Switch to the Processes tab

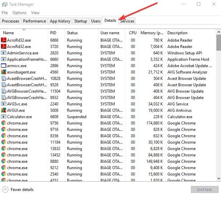click(10, 21)
